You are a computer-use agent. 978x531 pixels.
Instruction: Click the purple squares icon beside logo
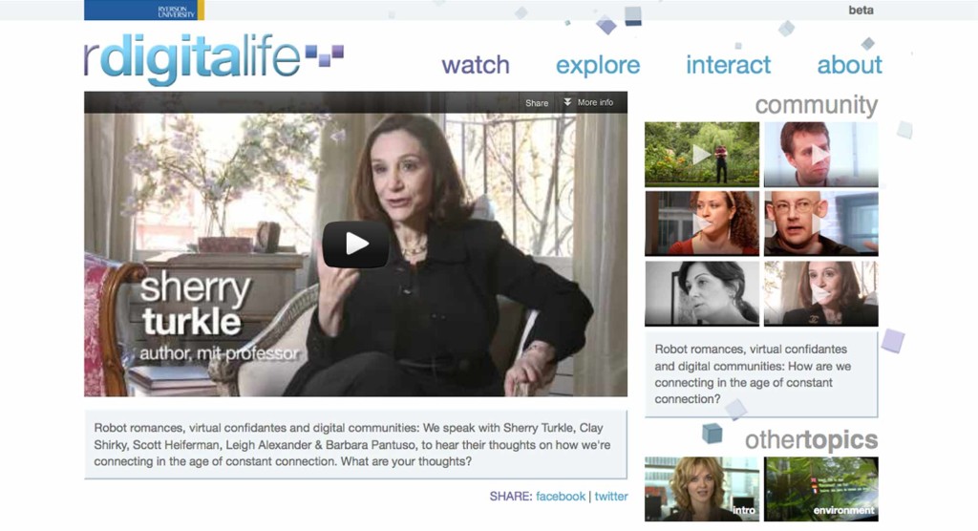point(325,54)
